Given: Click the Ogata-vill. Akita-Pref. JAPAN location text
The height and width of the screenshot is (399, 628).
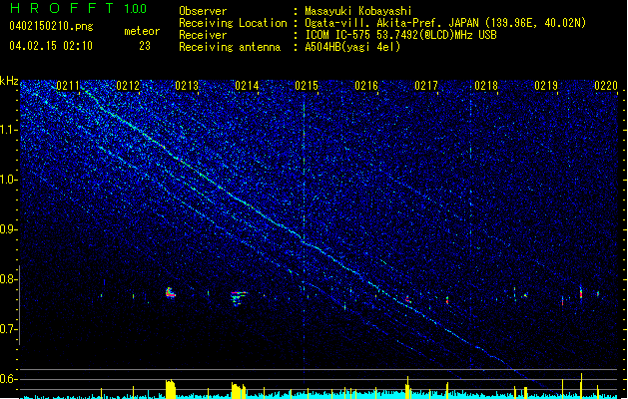Looking at the screenshot, I should point(445,23).
